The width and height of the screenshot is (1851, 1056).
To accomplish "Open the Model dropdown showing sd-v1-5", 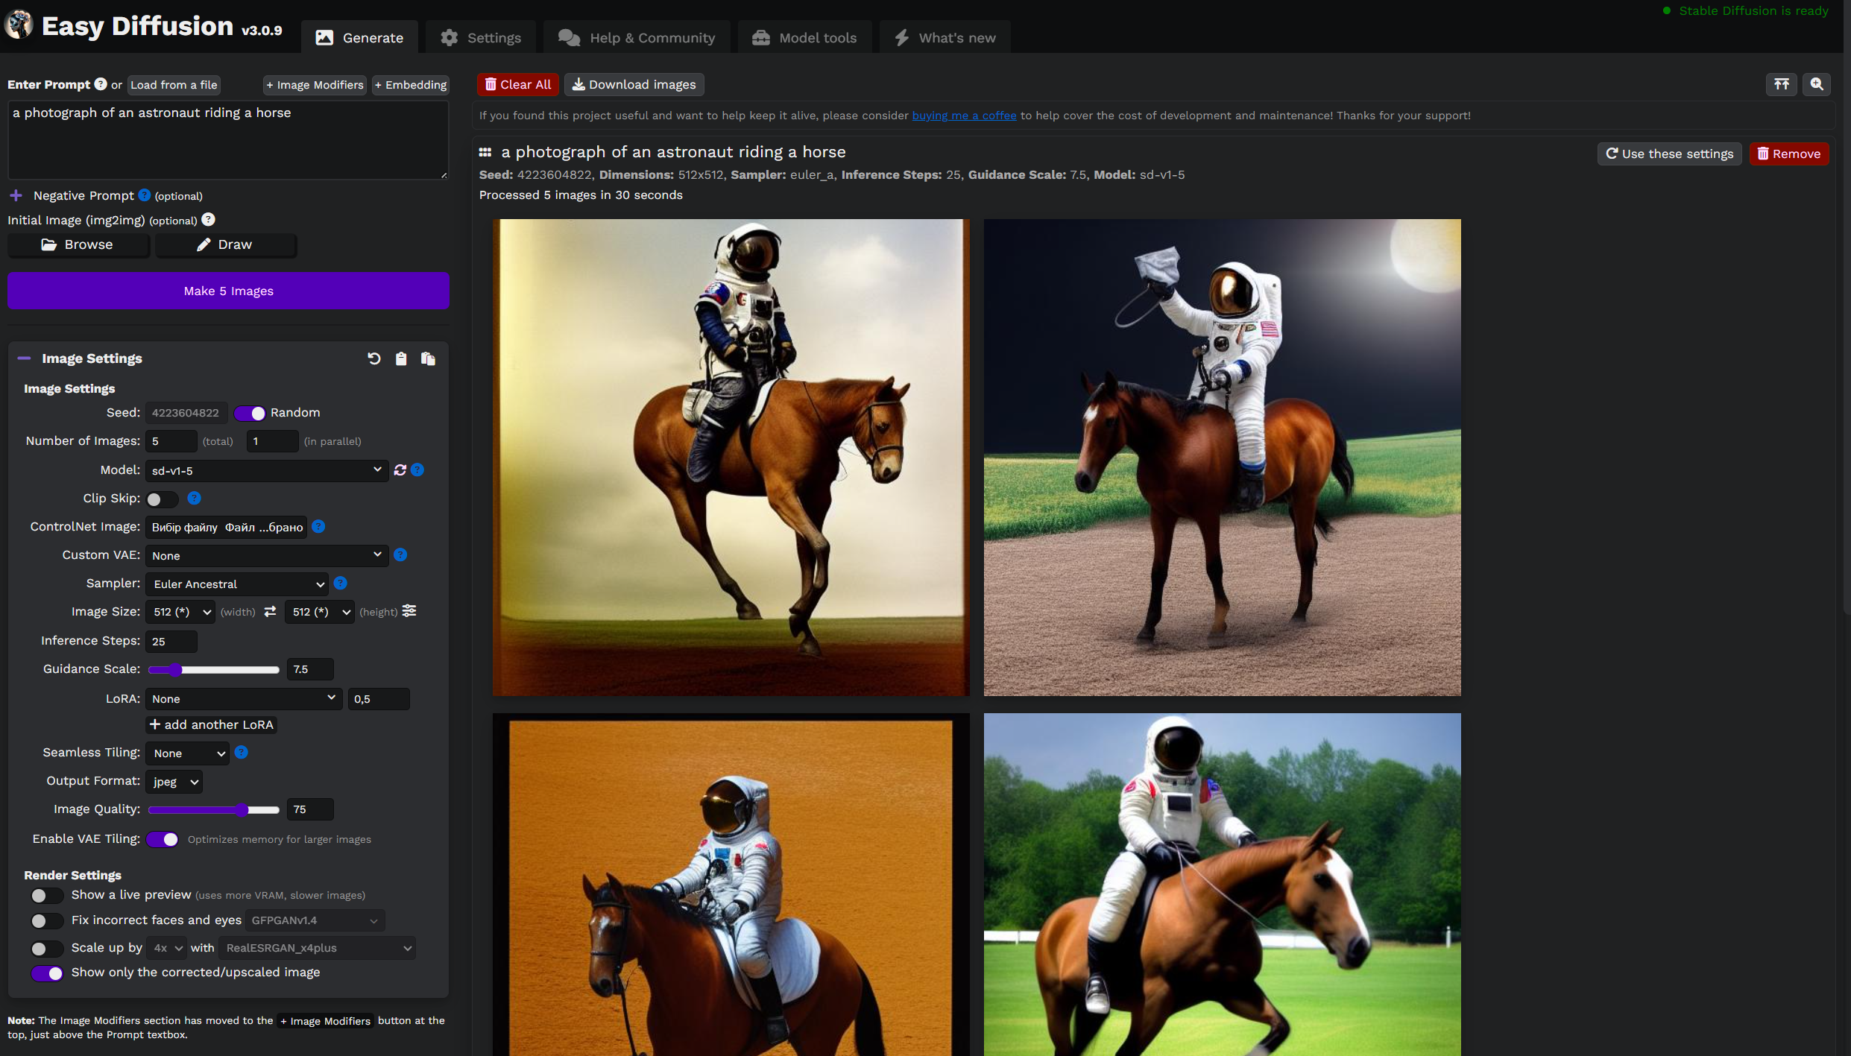I will pos(267,470).
